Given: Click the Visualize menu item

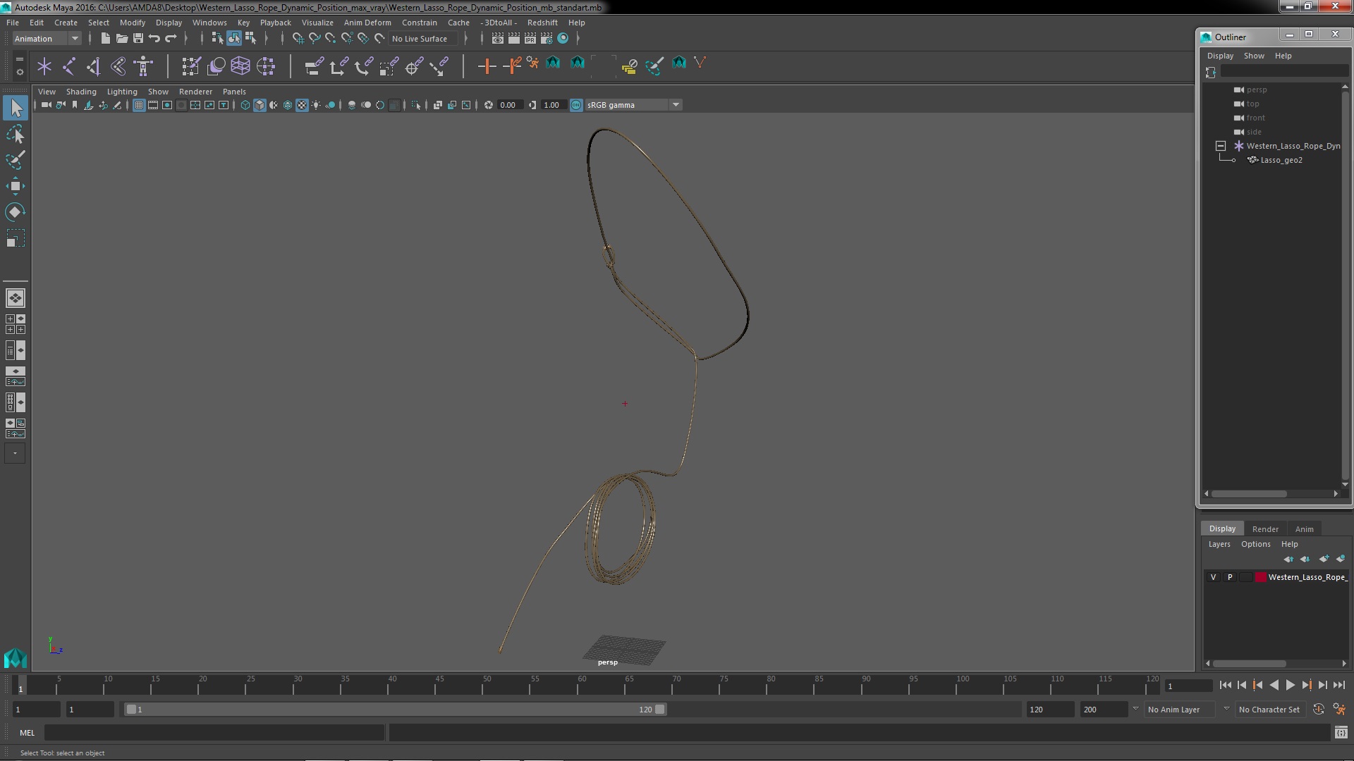Looking at the screenshot, I should click(x=317, y=23).
